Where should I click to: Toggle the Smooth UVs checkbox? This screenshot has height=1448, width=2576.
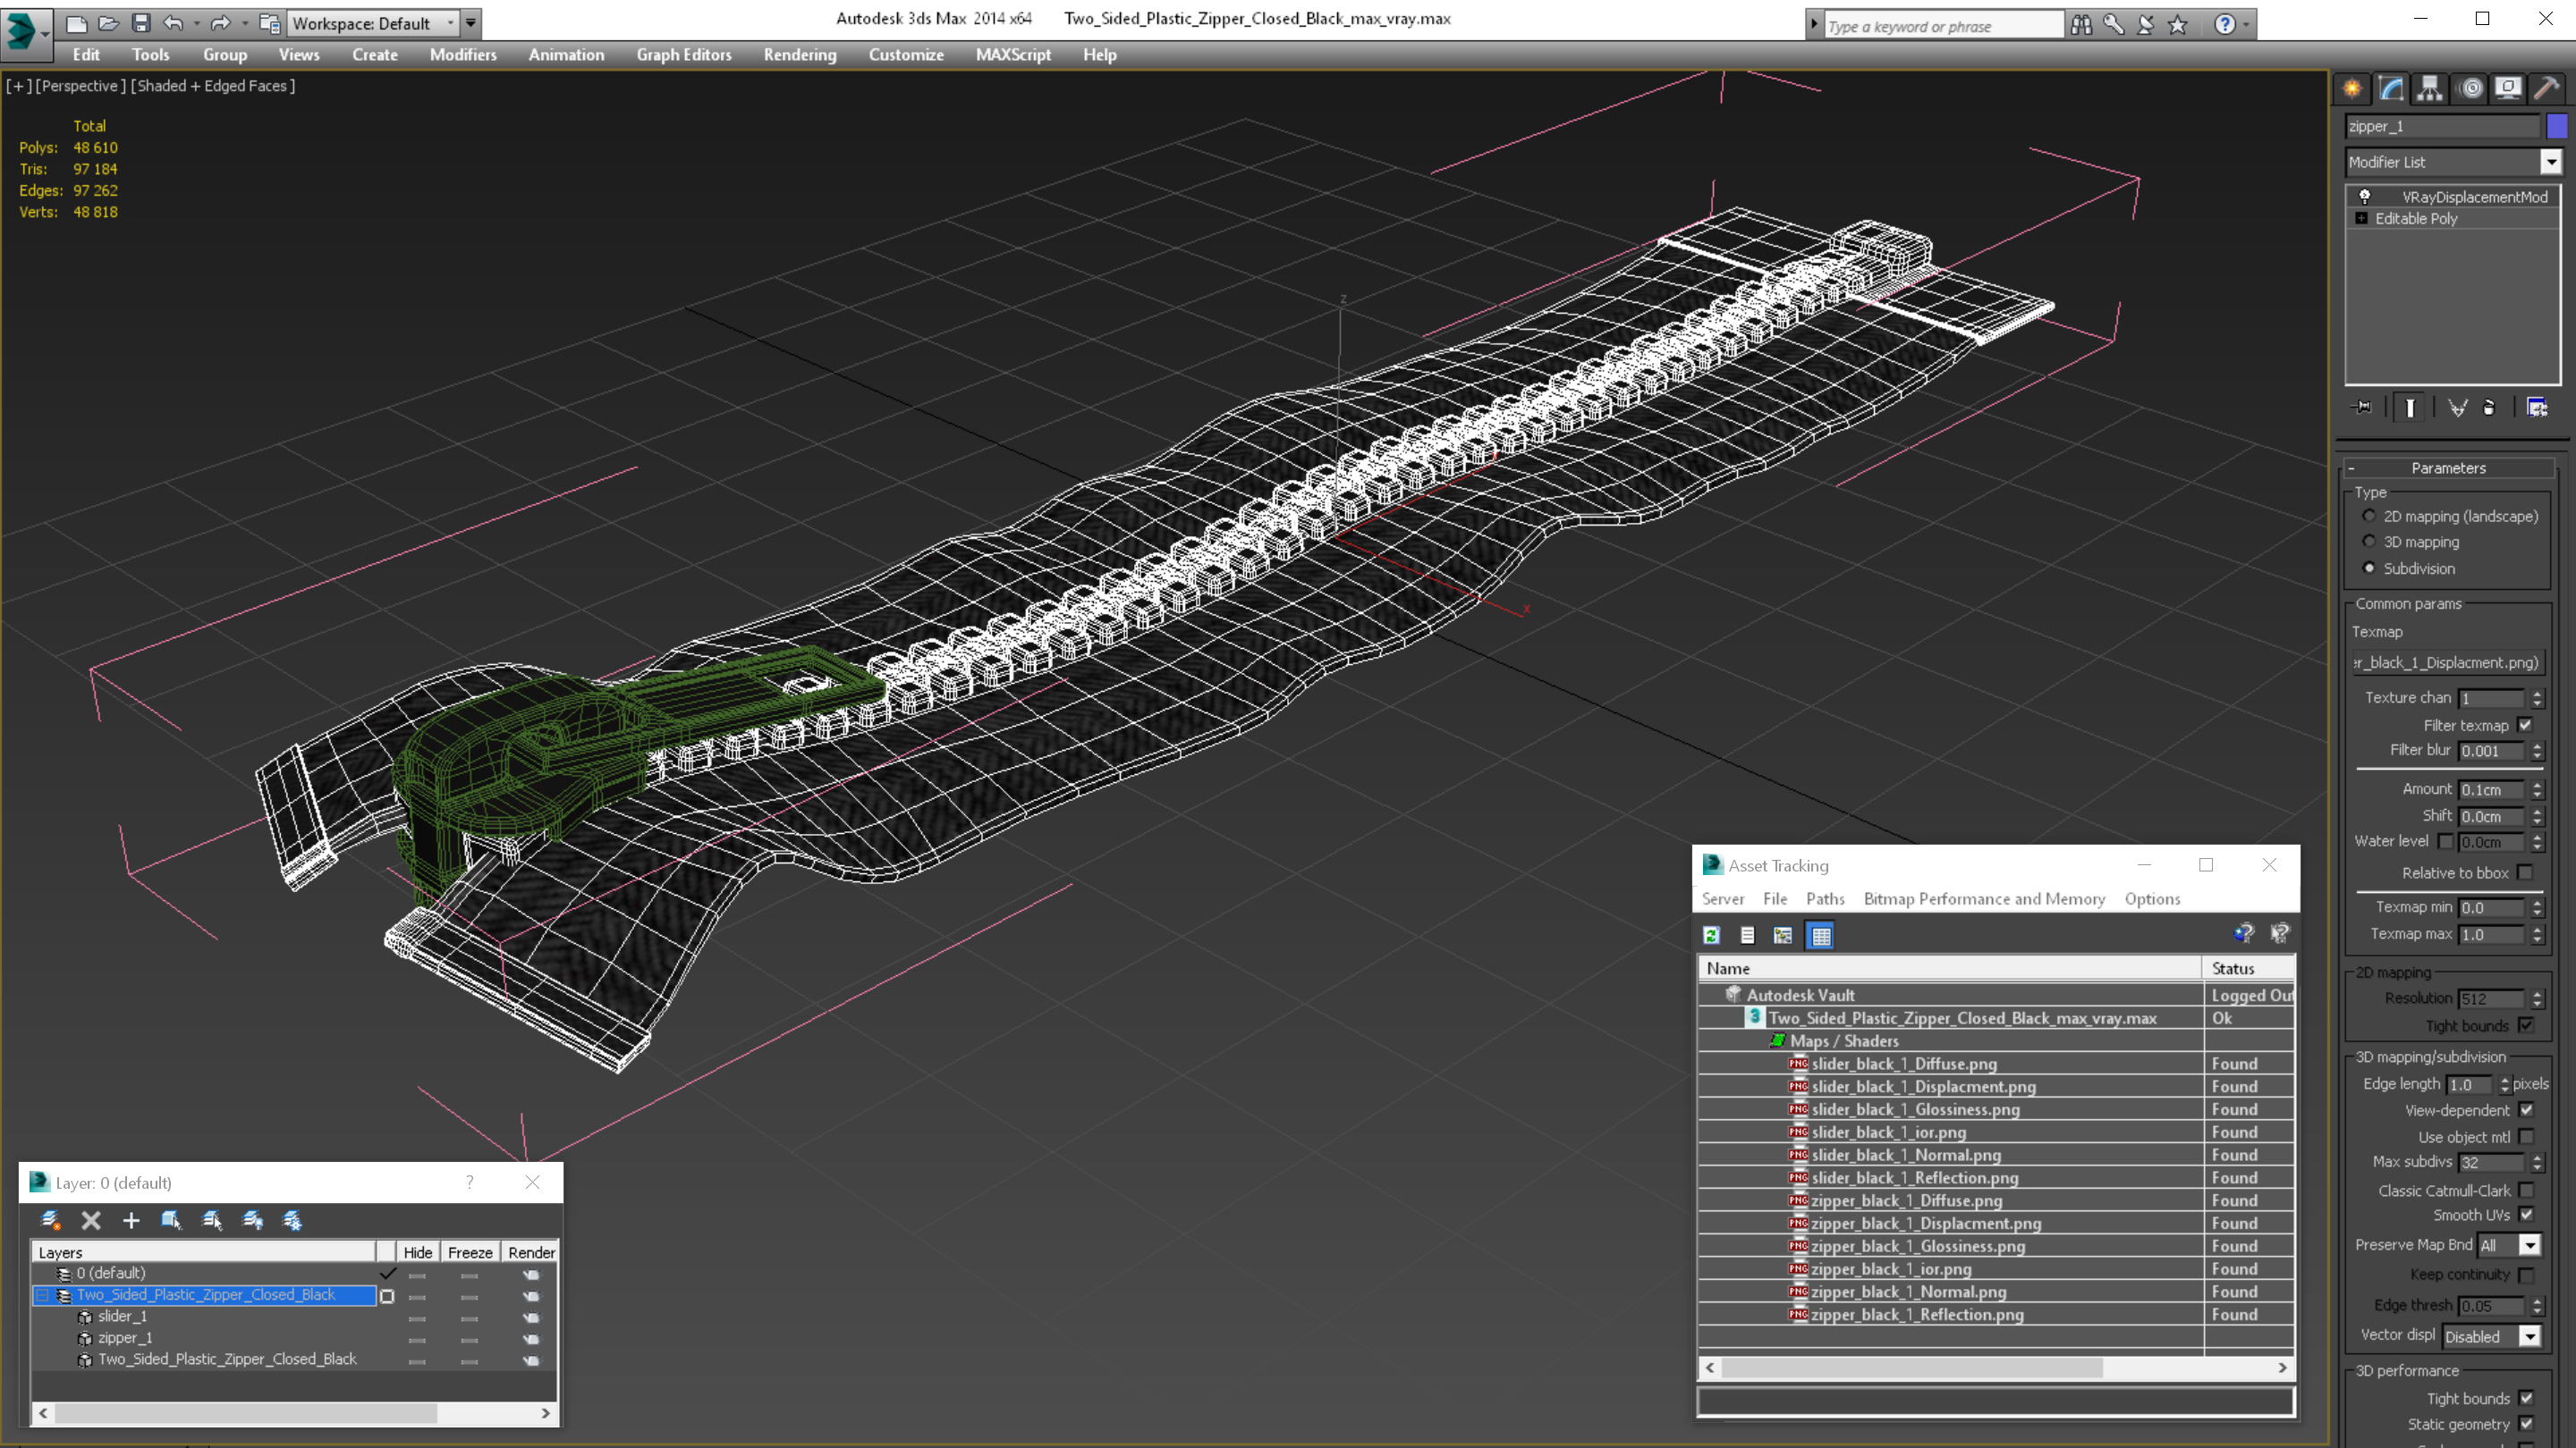[x=2526, y=1214]
